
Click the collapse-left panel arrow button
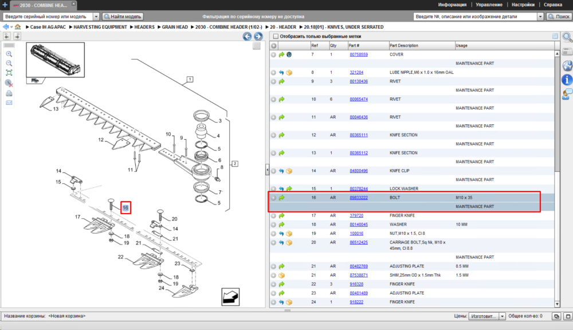[7, 36]
